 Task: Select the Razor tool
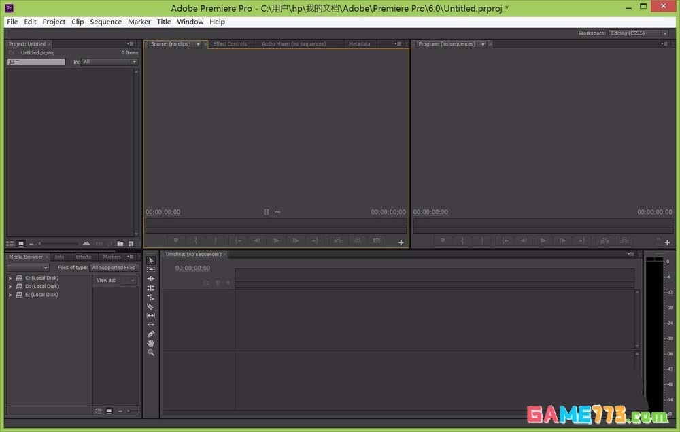point(151,306)
